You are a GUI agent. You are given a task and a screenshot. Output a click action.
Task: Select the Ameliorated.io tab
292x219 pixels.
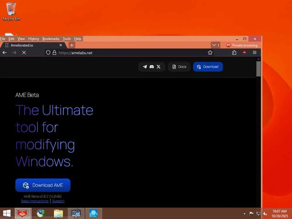pos(34,45)
